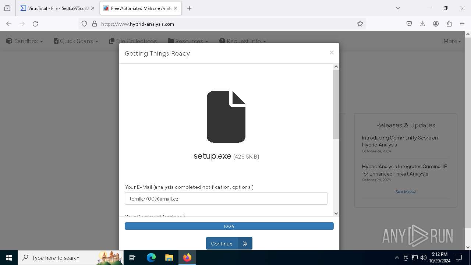The width and height of the screenshot is (471, 265).
Task: Open network status tray icon
Action: (415, 258)
